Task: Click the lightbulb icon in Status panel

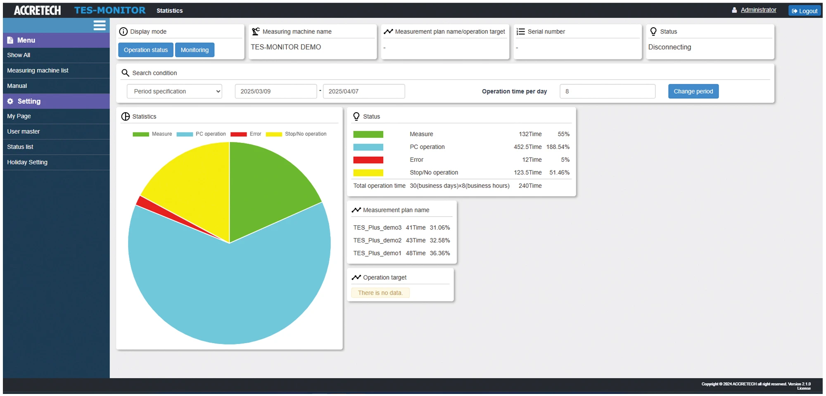Action: click(356, 116)
